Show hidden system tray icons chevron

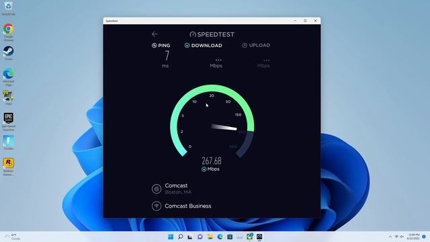390,237
